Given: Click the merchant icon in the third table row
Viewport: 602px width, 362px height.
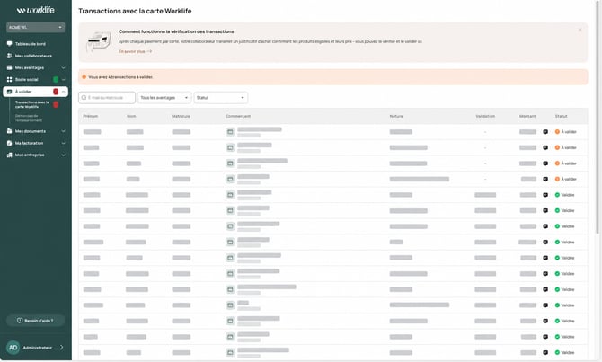Looking at the screenshot, I should (230, 163).
